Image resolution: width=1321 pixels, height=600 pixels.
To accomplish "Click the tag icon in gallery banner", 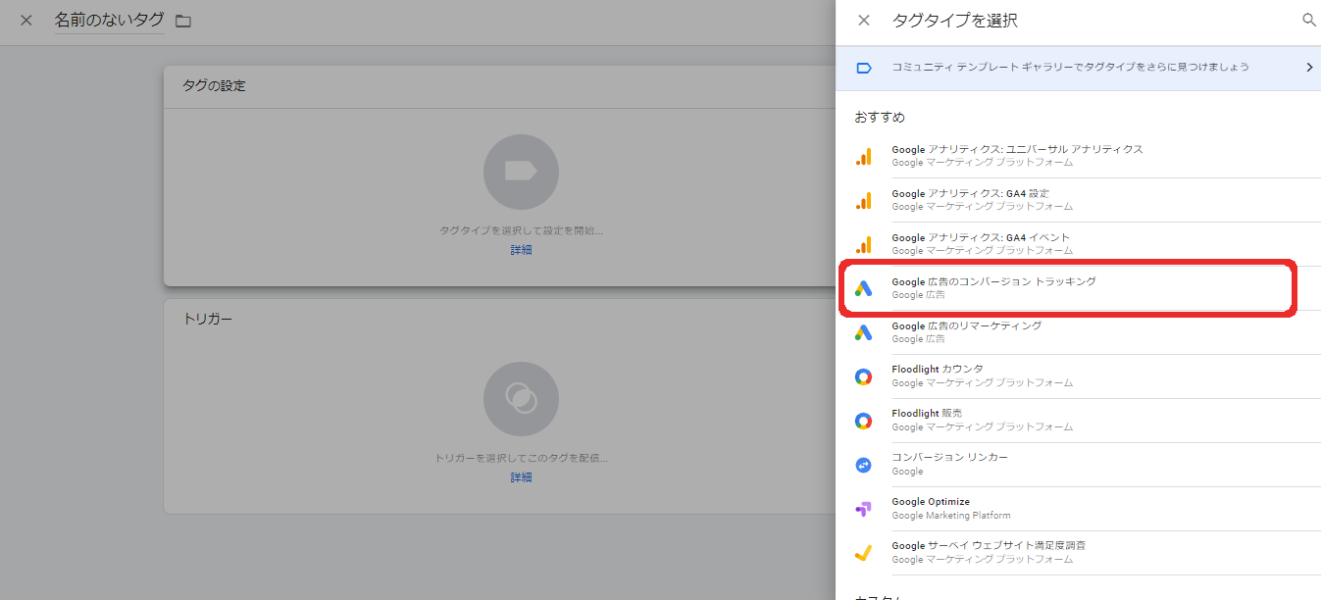I will pos(863,68).
